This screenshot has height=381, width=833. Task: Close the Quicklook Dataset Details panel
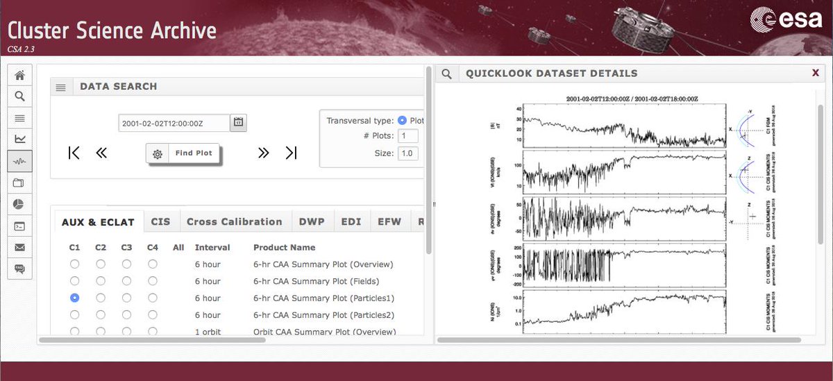[815, 74]
